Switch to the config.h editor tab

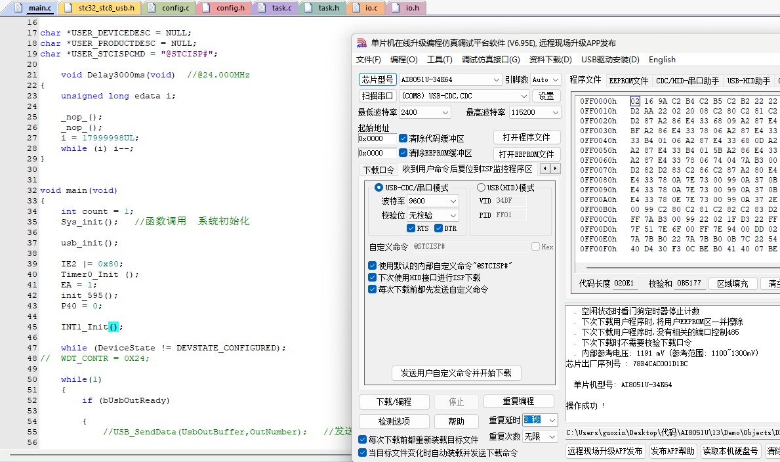(x=224, y=7)
